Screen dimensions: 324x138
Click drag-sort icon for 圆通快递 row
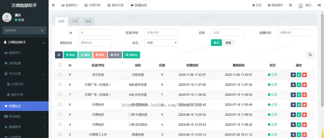(x=293, y=135)
